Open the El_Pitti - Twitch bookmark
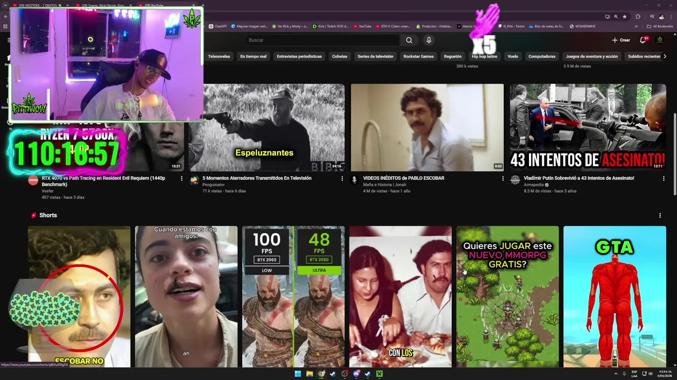Image resolution: width=677 pixels, height=380 pixels. coord(511,26)
